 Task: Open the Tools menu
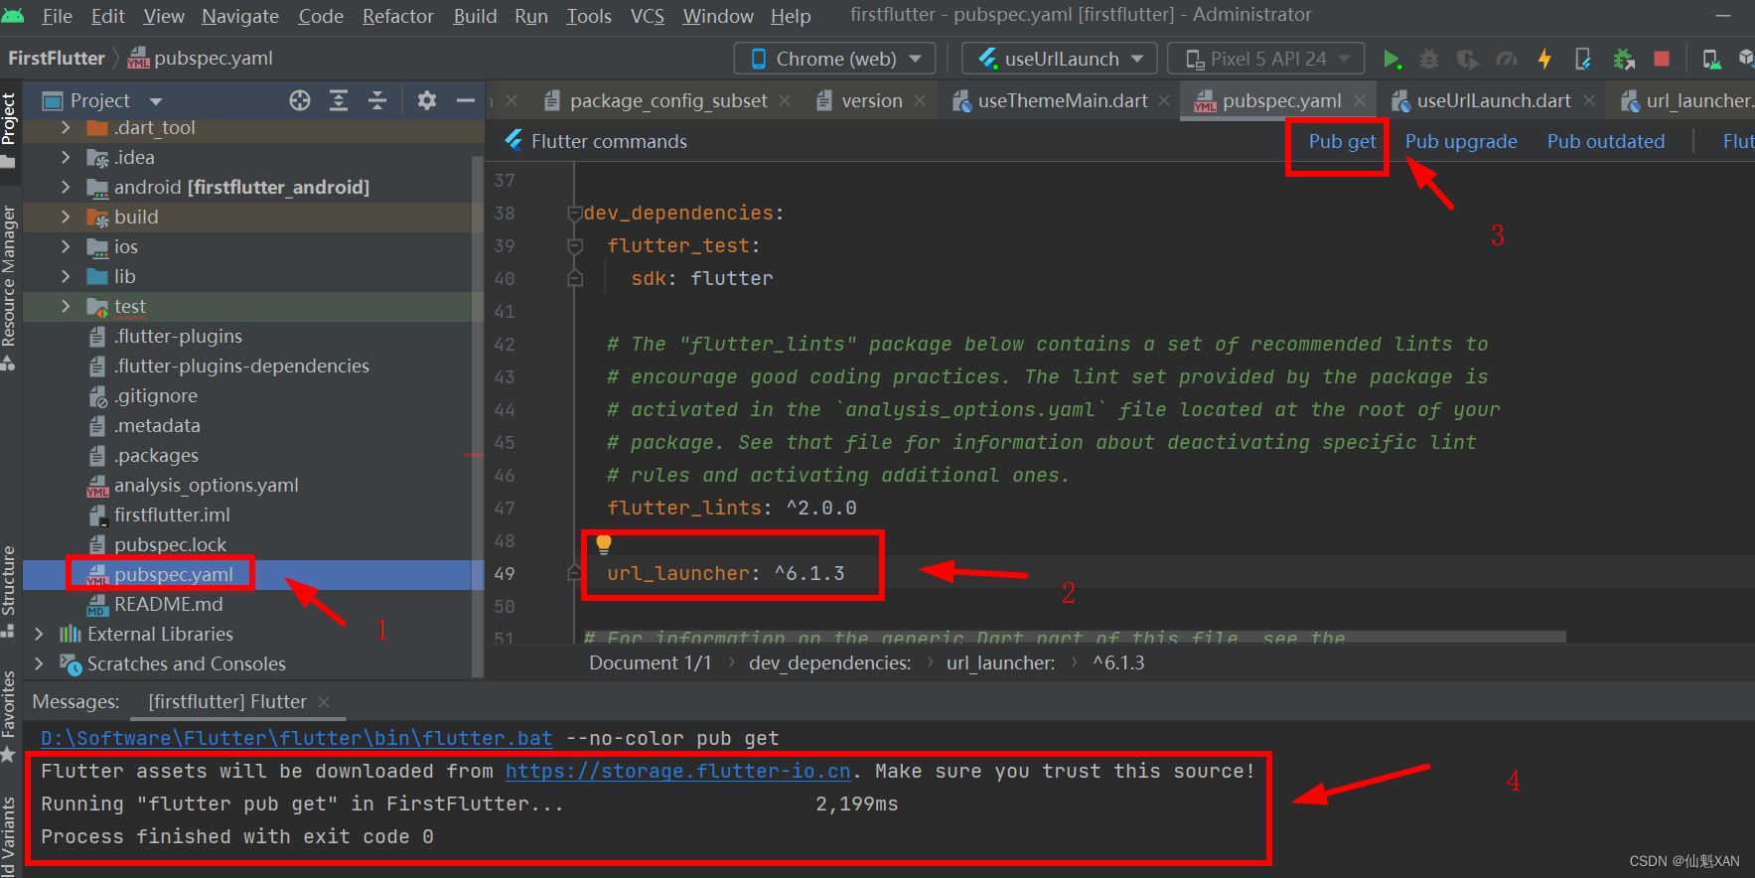coord(589,16)
